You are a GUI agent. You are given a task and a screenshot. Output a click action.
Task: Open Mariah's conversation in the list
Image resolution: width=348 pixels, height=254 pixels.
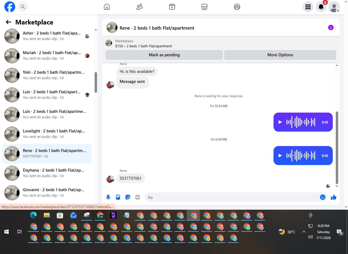point(47,55)
